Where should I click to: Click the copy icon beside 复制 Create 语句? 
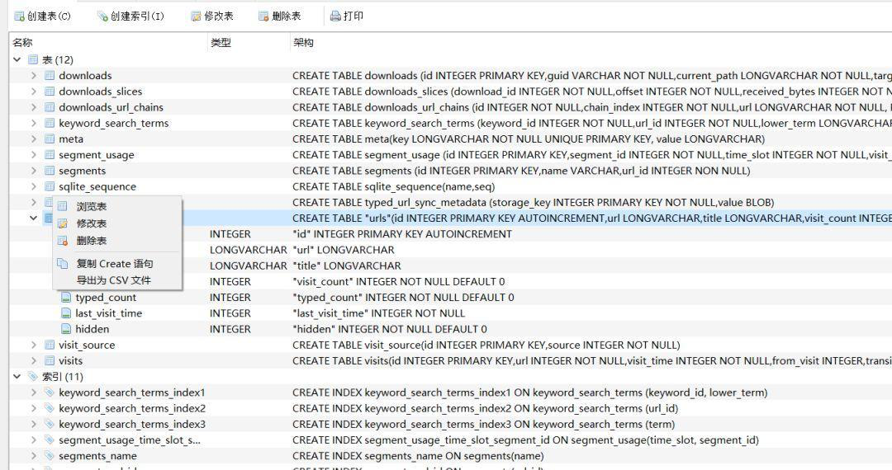pos(63,263)
